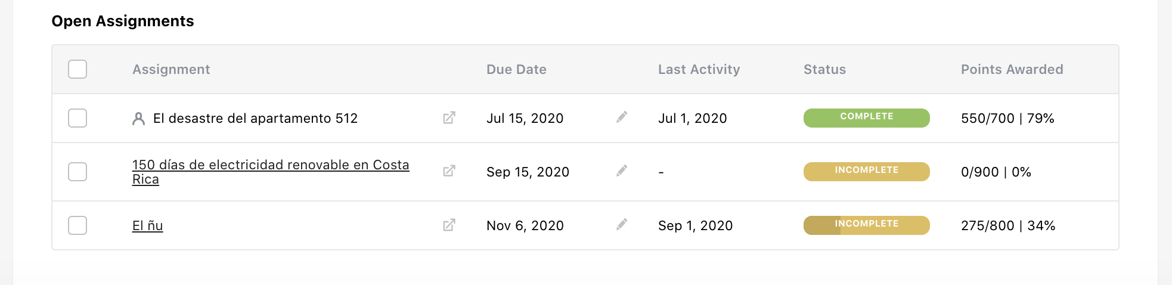Edit due date Jul 15, 2020
This screenshot has height=285, width=1172.
pos(622,117)
